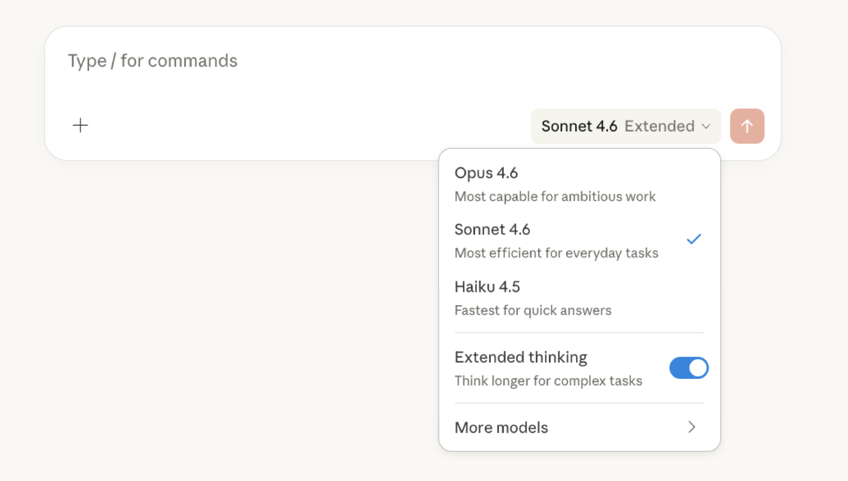
Task: Click the right chevron next to More models
Action: point(692,427)
